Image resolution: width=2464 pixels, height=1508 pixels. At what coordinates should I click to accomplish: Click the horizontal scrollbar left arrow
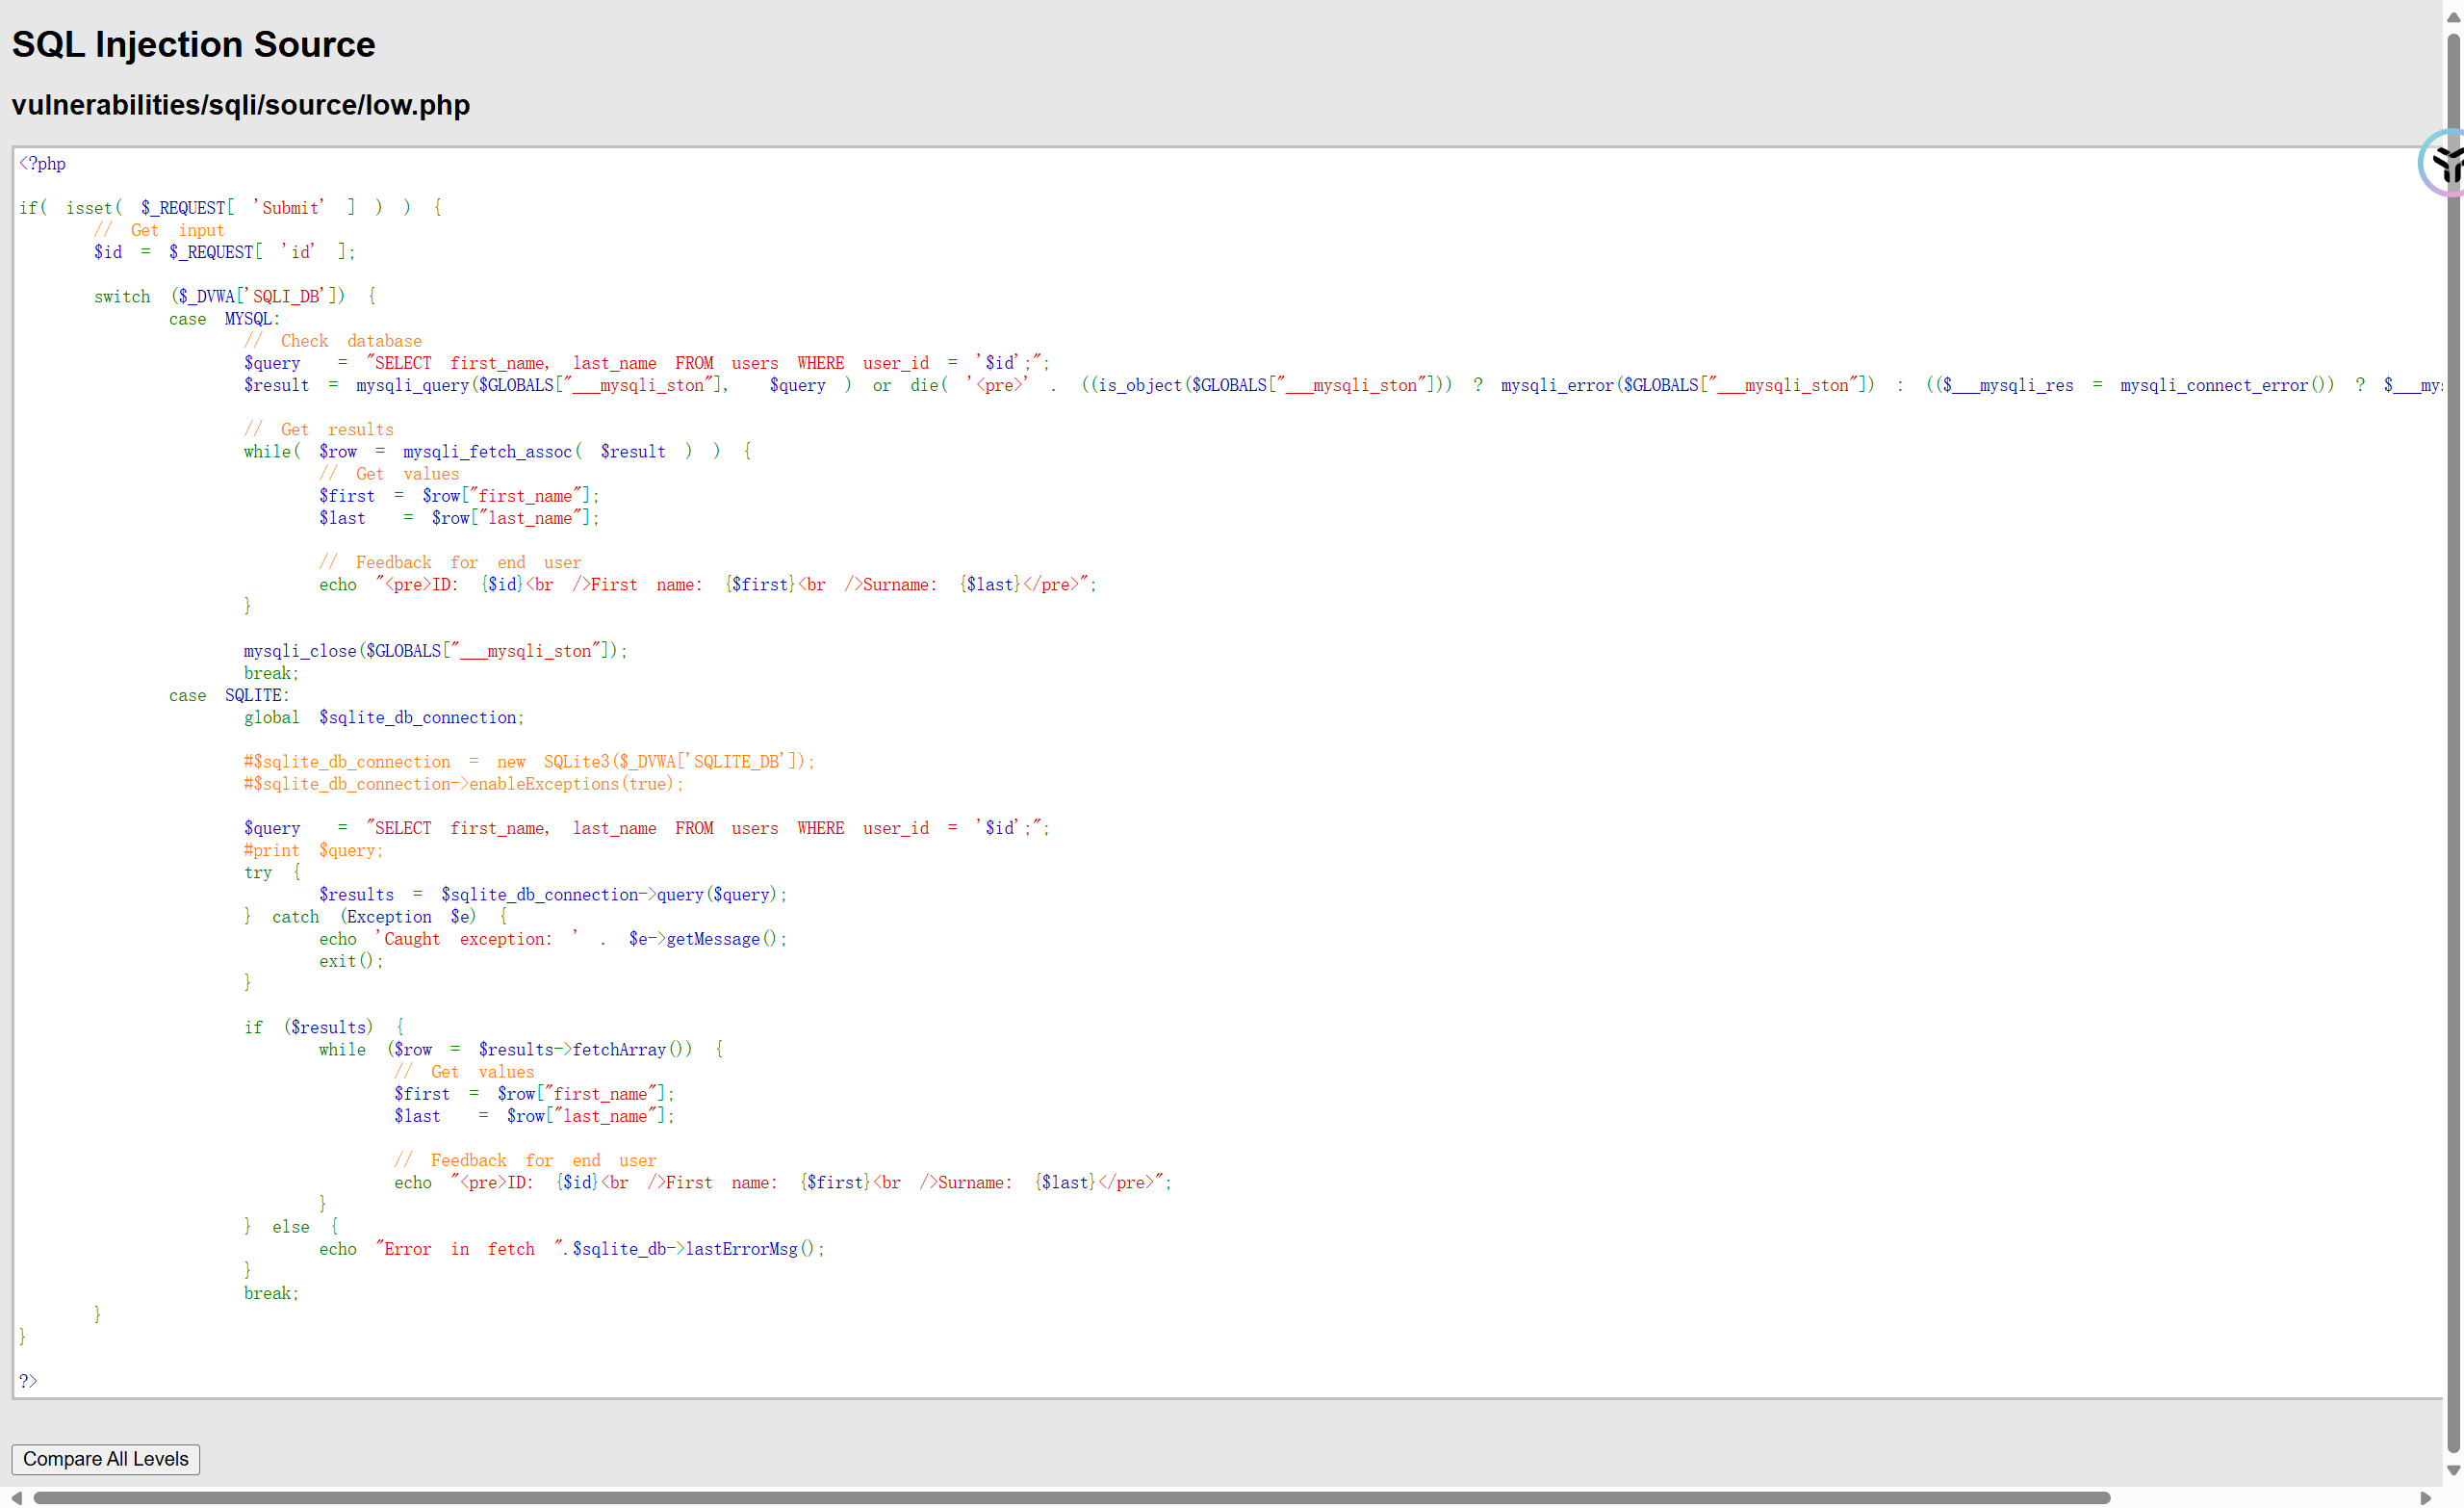point(17,1498)
